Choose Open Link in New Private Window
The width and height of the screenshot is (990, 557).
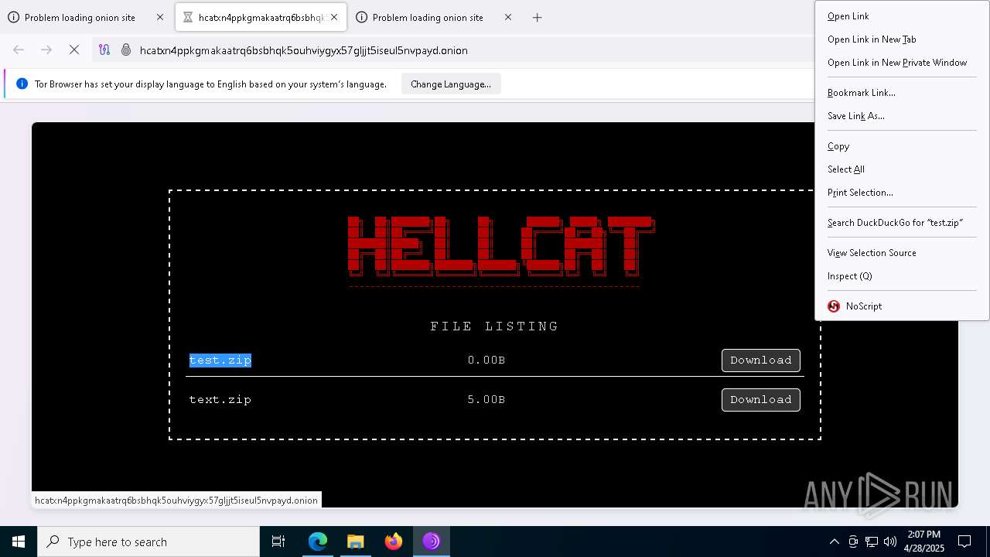pyautogui.click(x=902, y=63)
